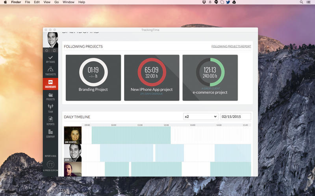Select Jane Johnson's photo in the timeline
The width and height of the screenshot is (315, 196).
[72, 135]
